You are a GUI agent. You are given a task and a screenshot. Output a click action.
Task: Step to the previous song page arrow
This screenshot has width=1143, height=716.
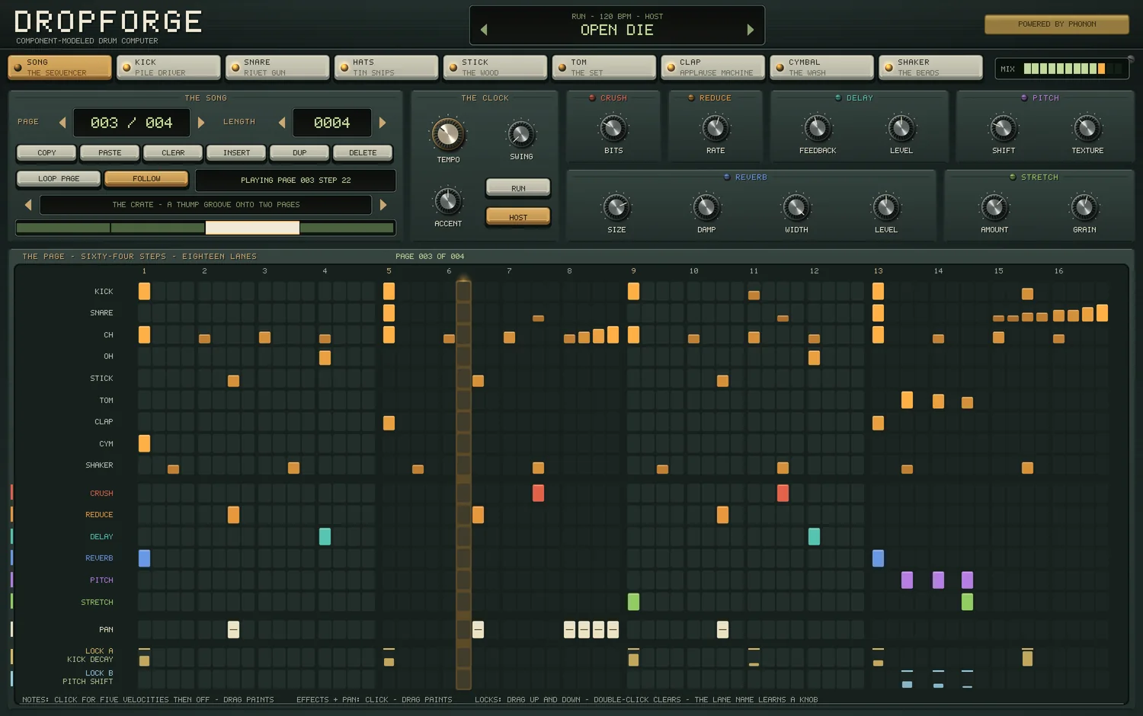[62, 123]
